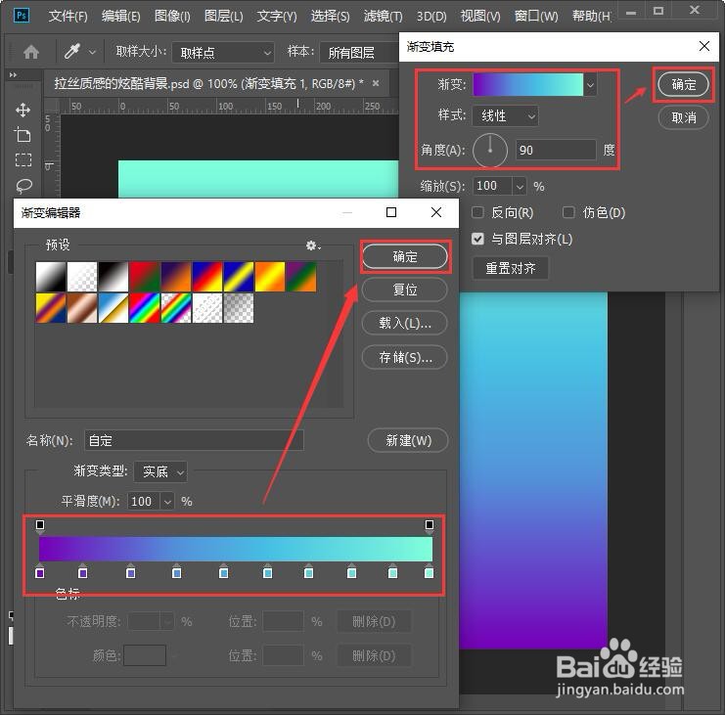Uncheck 与图层对齐(L) checkbox
The image size is (725, 715).
[x=477, y=239]
